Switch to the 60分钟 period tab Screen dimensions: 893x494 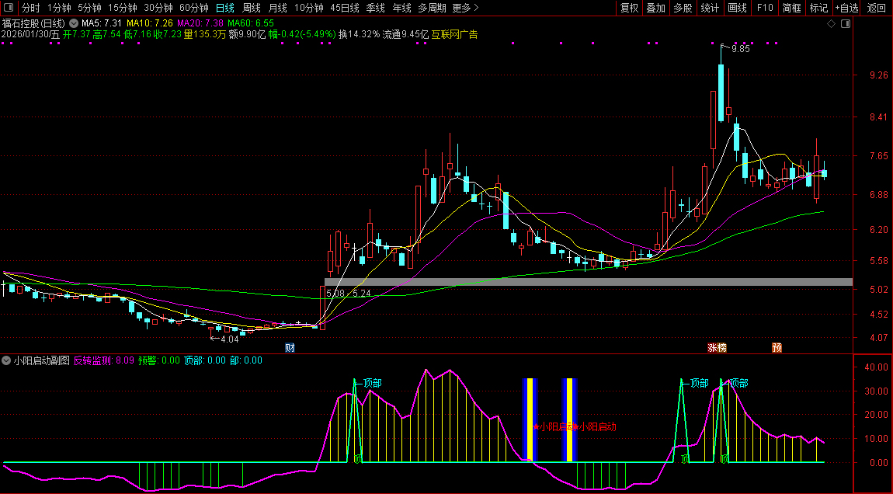(193, 9)
